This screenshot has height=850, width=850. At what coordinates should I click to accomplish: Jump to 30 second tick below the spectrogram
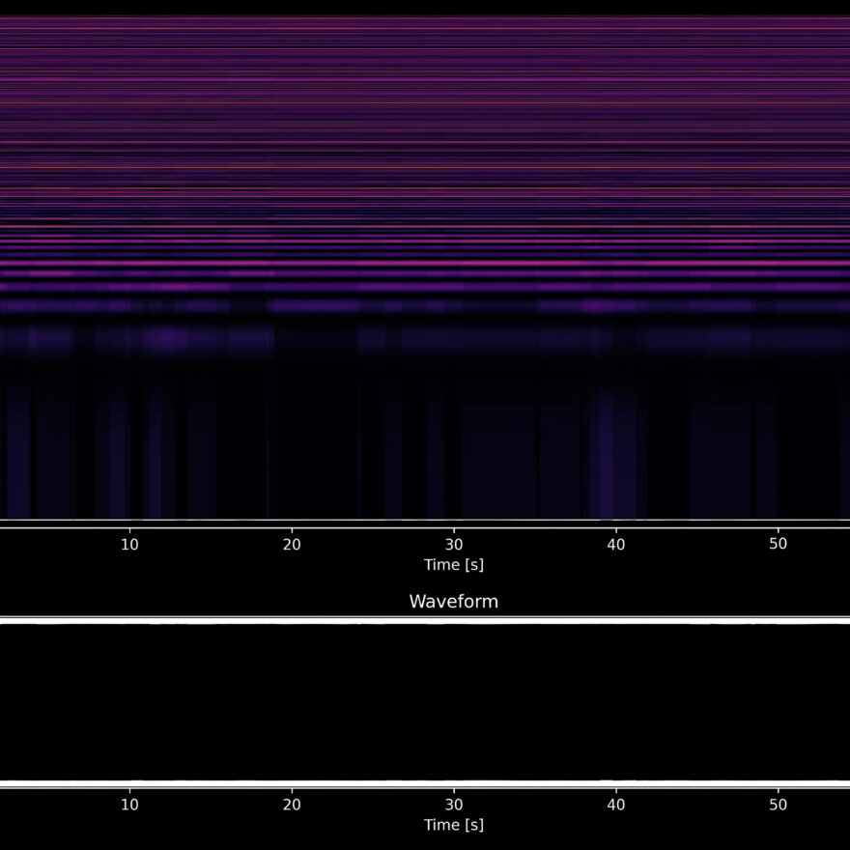(454, 544)
